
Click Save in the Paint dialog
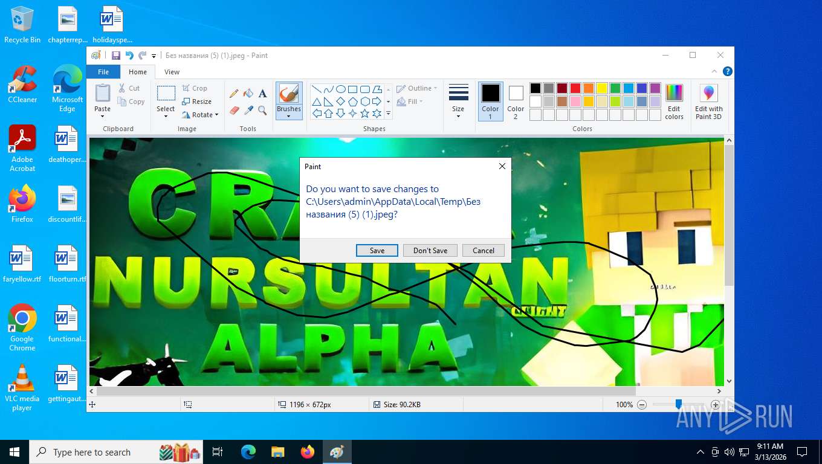pos(377,250)
